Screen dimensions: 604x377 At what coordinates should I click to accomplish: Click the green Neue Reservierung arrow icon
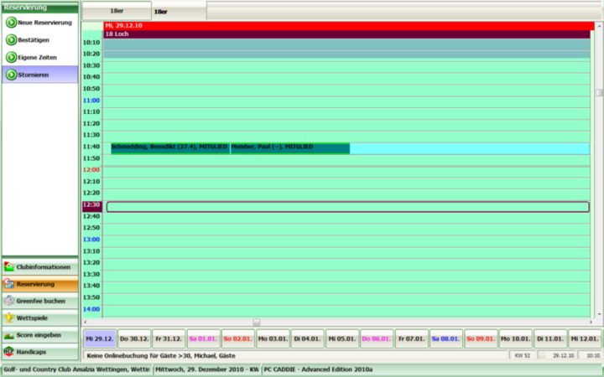point(11,23)
